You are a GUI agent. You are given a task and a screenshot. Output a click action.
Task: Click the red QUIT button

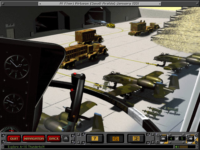tap(14, 138)
